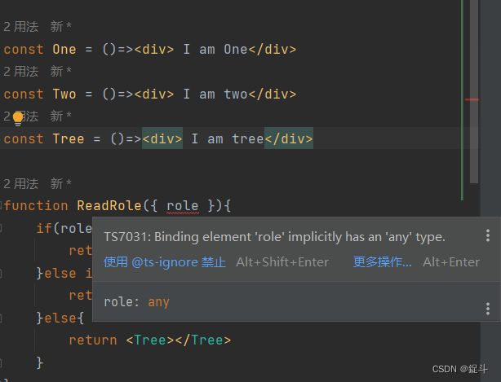Click the vertical scrollbar thumb
This screenshot has height=382, width=501.
(x=474, y=91)
